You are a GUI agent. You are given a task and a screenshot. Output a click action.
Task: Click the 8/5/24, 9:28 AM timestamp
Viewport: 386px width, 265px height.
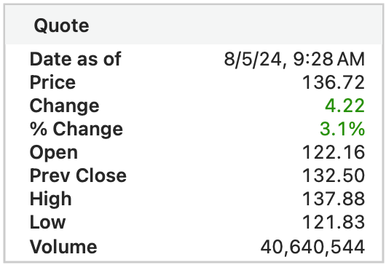[x=294, y=59]
